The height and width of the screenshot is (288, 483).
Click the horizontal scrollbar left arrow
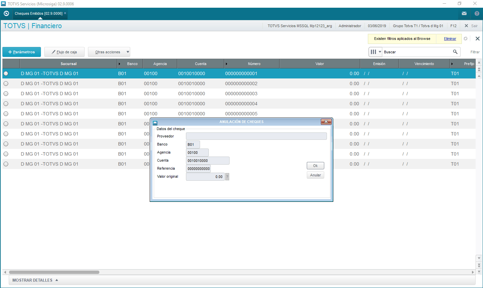pos(5,272)
